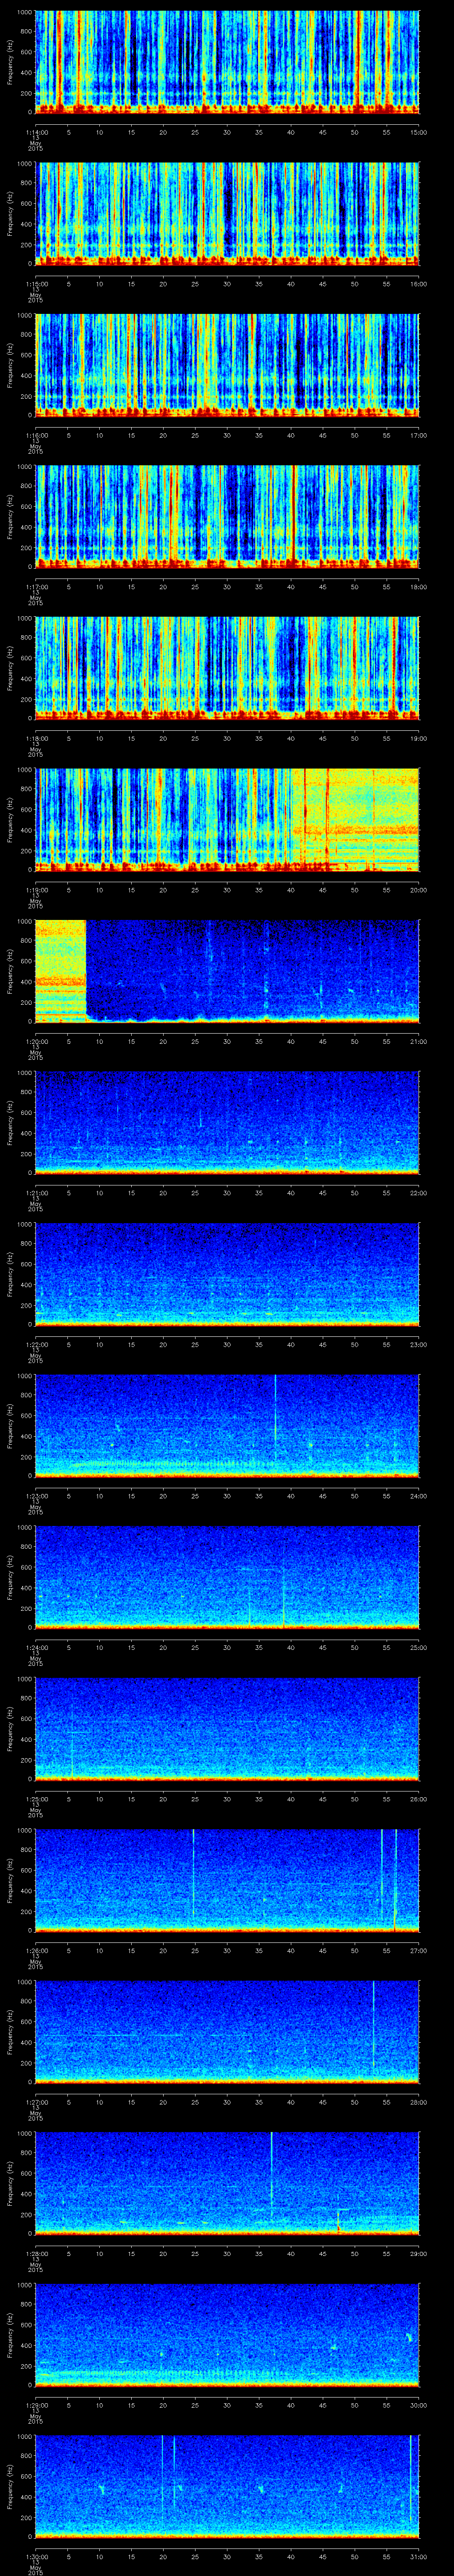This screenshot has height=2576, width=454.
Task: Click the "1:20:00" start time label
Action: click(36, 1041)
